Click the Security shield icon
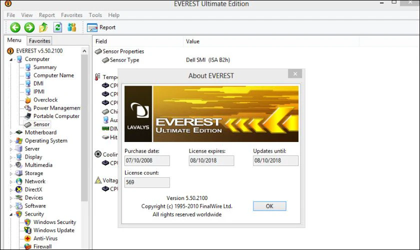The height and width of the screenshot is (250, 420). point(19,214)
